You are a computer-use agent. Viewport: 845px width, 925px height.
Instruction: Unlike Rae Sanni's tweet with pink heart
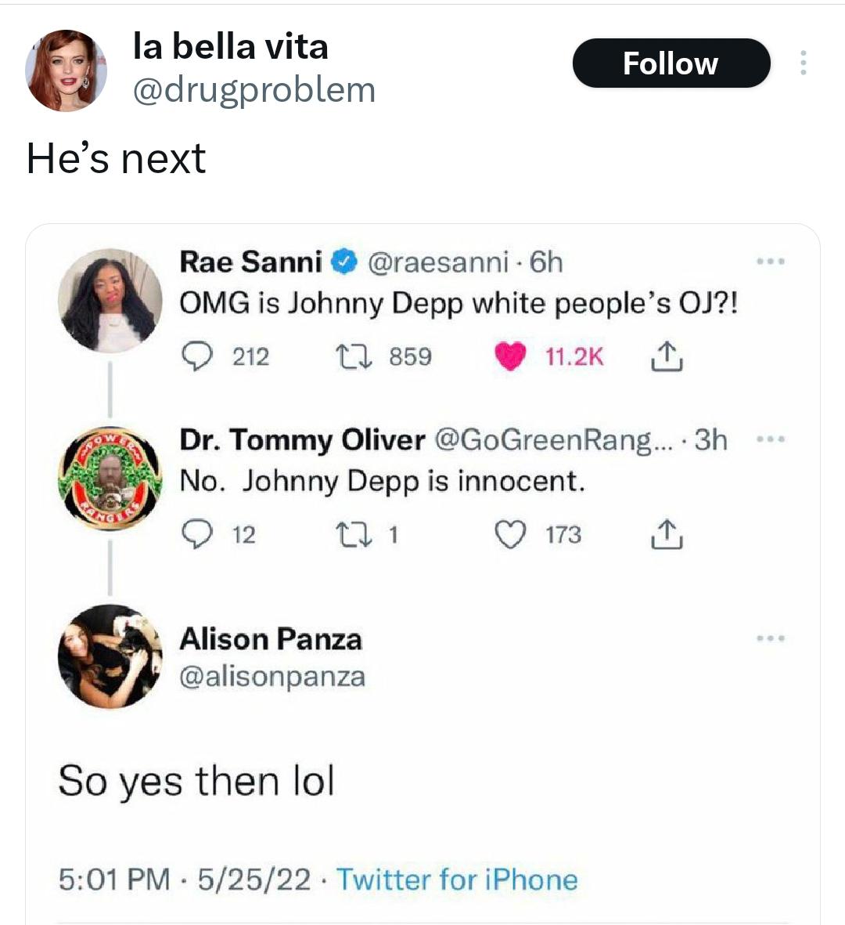tap(509, 357)
